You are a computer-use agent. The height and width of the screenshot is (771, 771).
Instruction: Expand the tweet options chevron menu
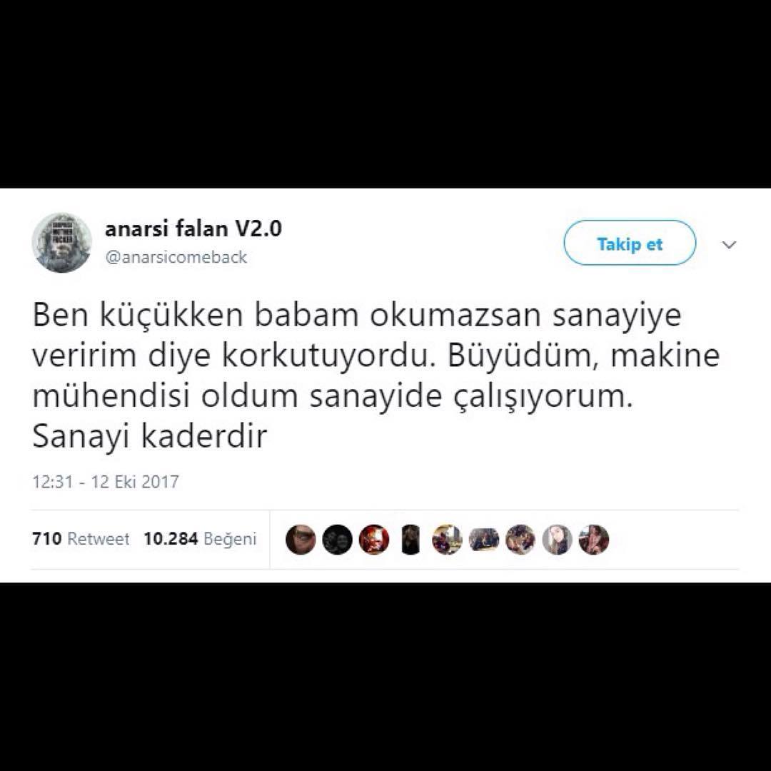click(729, 244)
